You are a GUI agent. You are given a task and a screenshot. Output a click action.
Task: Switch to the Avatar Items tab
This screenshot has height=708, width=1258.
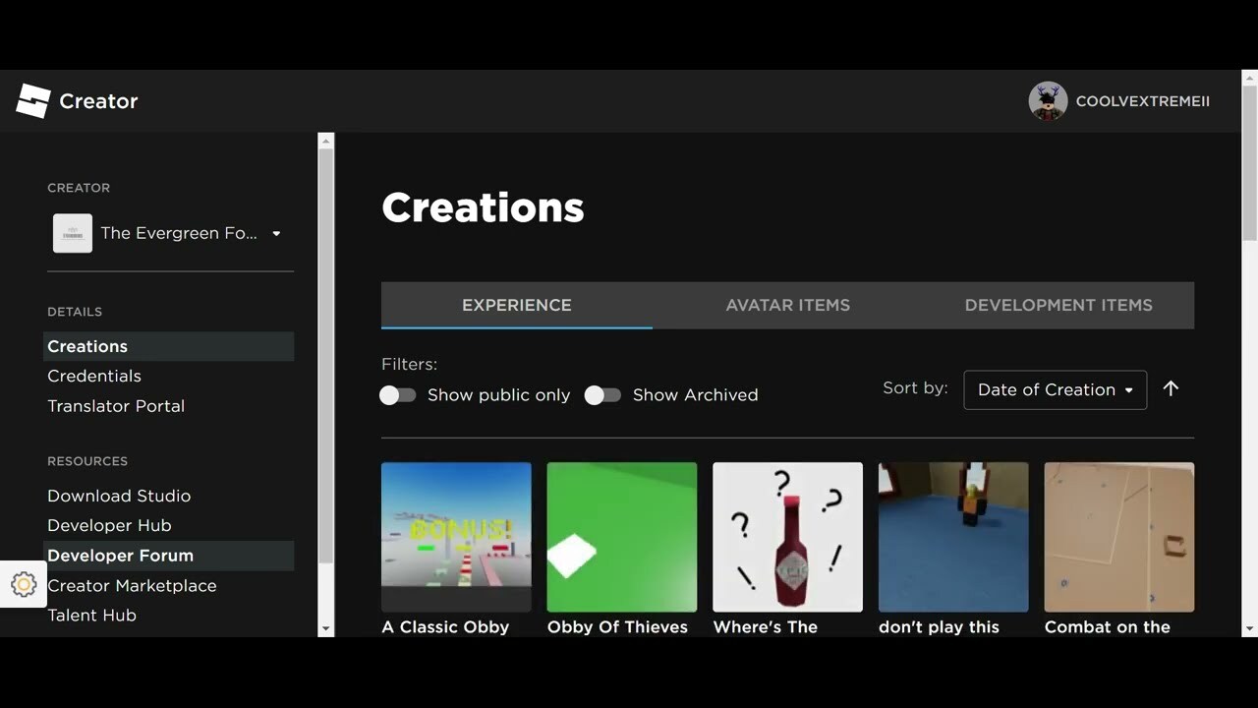[787, 305]
